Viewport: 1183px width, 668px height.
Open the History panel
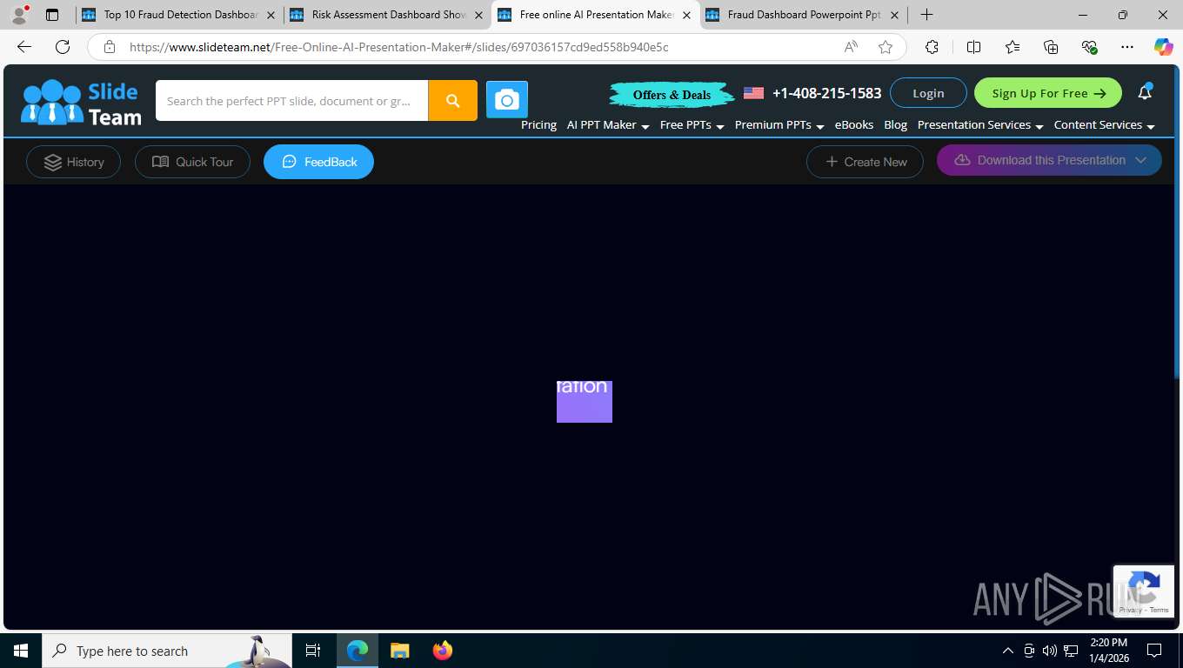(x=73, y=162)
